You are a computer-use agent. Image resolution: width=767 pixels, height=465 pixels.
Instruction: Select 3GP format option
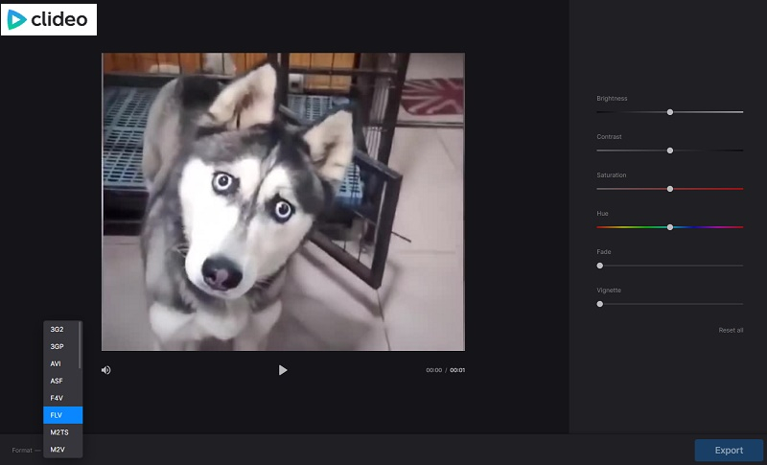coord(61,347)
